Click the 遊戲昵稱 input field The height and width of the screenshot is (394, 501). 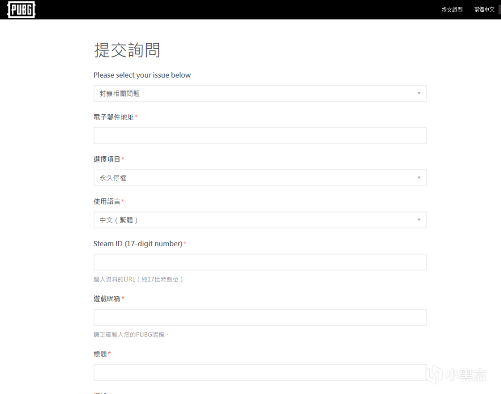(260, 317)
